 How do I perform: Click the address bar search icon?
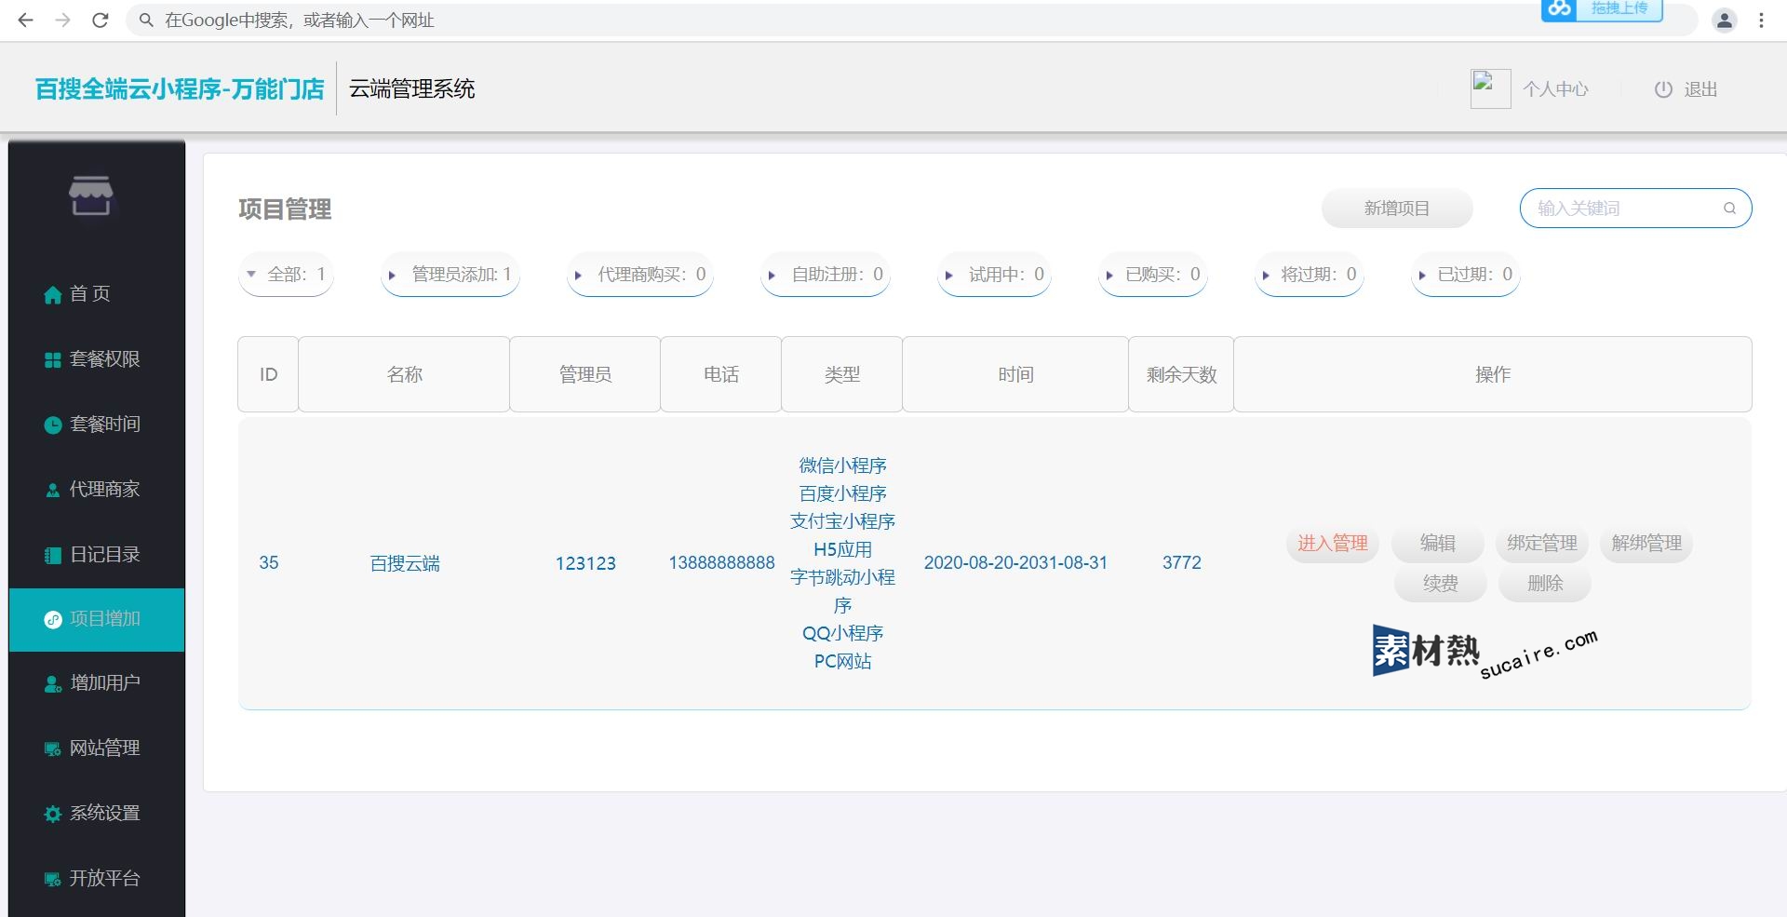pos(146,20)
